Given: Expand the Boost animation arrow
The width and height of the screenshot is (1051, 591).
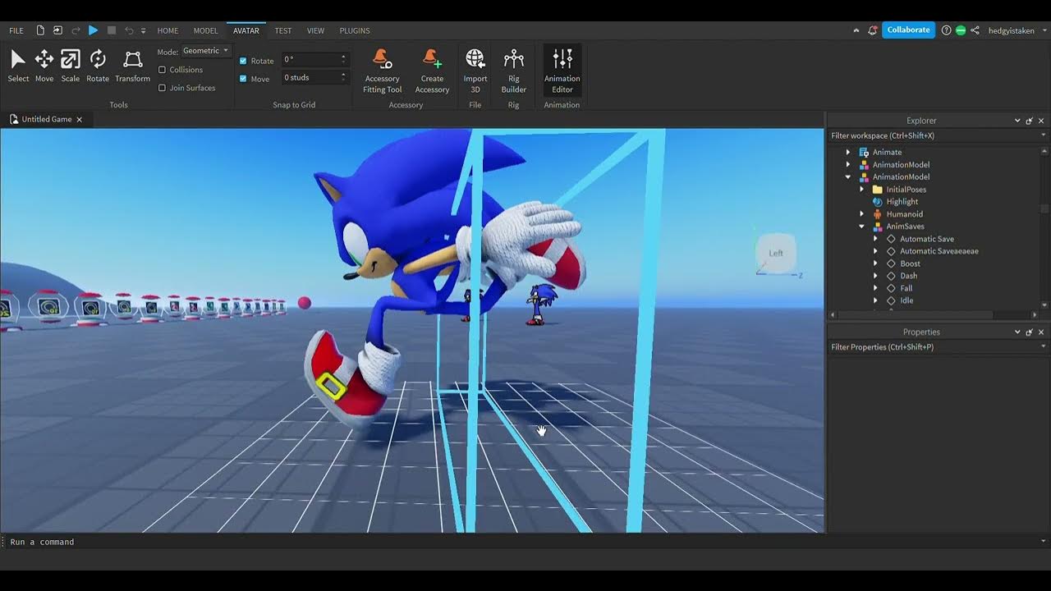Looking at the screenshot, I should pos(875,263).
